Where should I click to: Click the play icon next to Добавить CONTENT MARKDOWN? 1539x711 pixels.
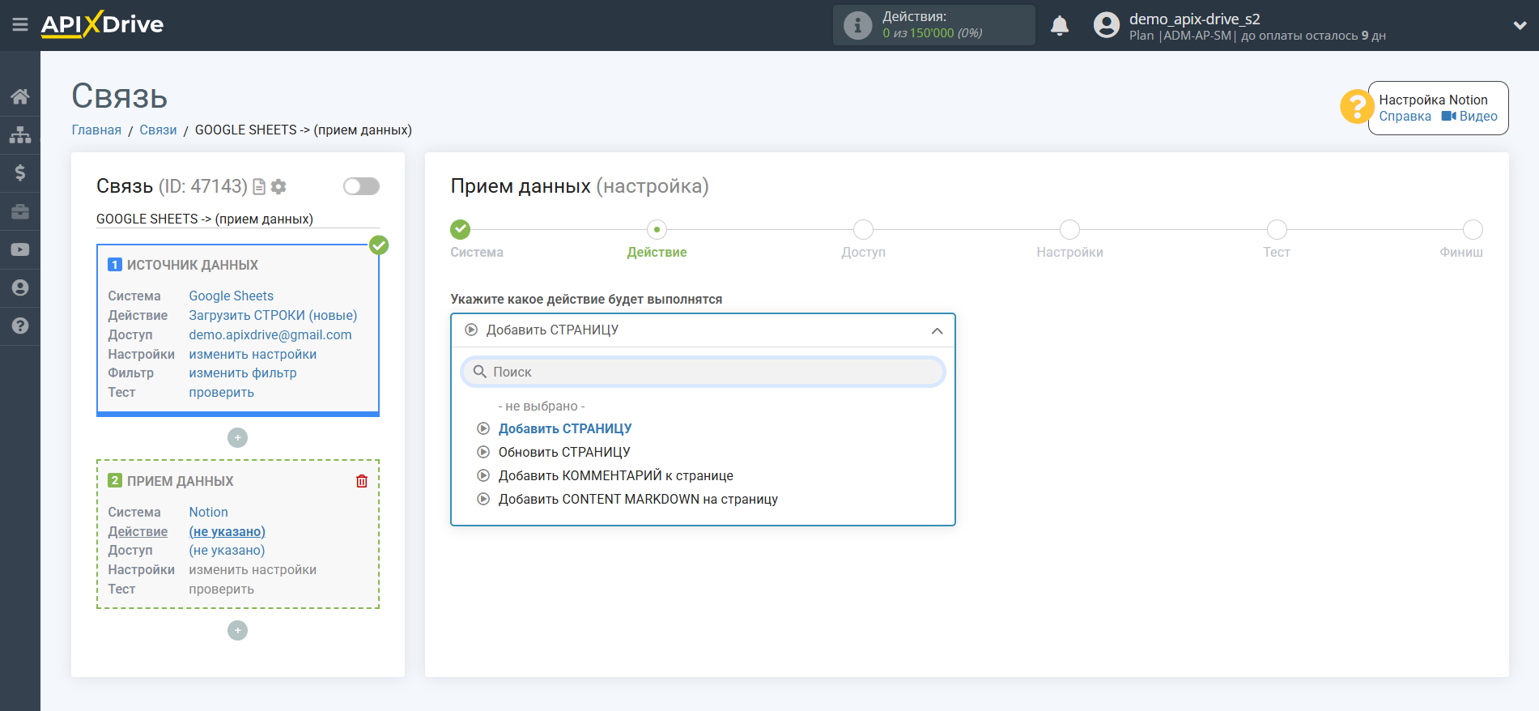click(483, 499)
